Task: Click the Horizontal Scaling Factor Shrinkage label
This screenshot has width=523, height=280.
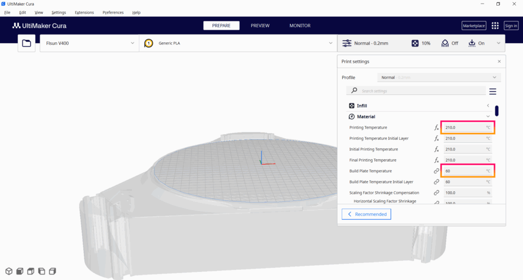Action: click(x=385, y=201)
